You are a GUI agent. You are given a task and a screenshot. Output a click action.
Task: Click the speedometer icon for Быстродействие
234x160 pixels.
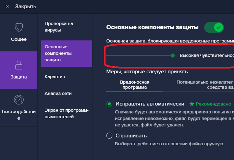tap(19, 100)
